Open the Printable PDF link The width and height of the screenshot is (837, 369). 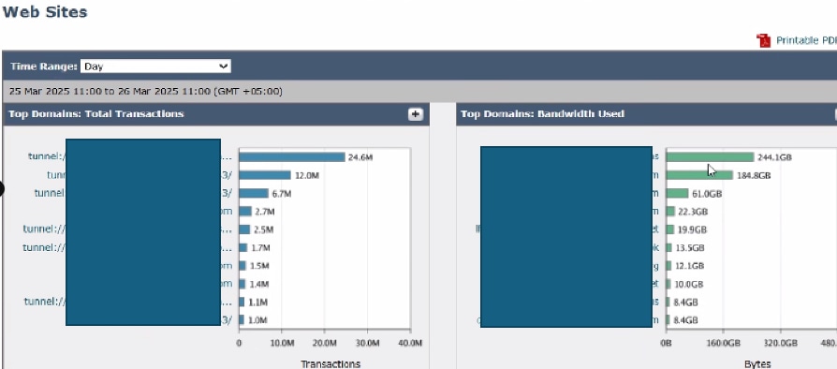coord(806,40)
